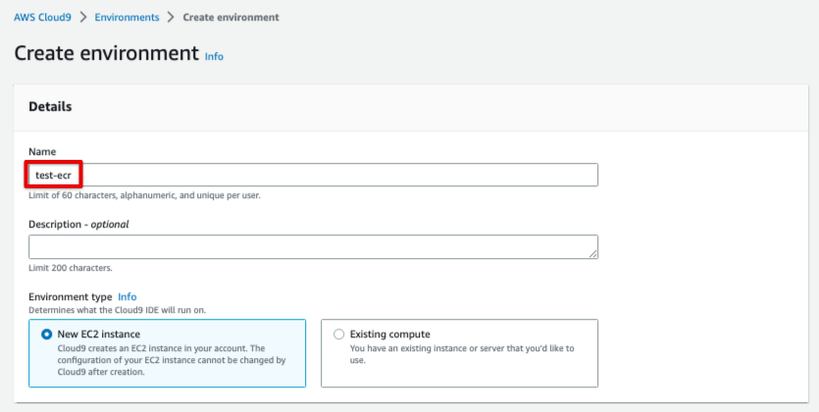Select the New EC2 instance radio button
The height and width of the screenshot is (412, 819).
[46, 335]
